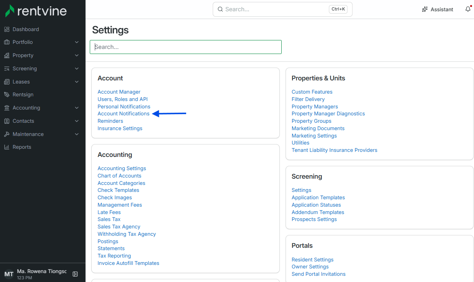Click the Assistant sparkle icon
The width and height of the screenshot is (474, 282).
425,9
